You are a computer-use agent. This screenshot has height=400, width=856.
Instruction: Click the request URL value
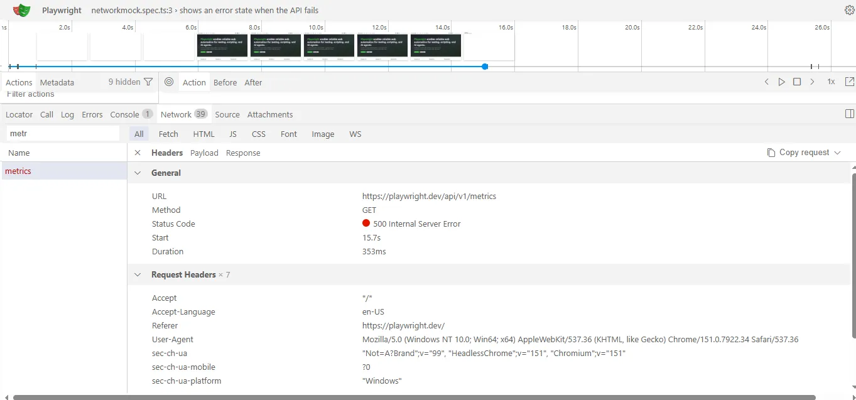pos(429,196)
